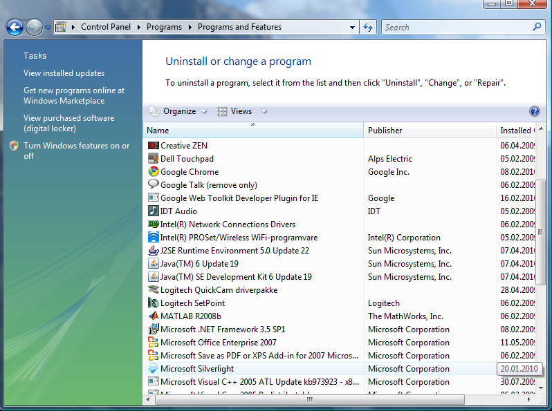The image size is (552, 411).
Task: Select Microsoft Visual C++ 2005 ATL Update icon
Action: click(x=153, y=381)
